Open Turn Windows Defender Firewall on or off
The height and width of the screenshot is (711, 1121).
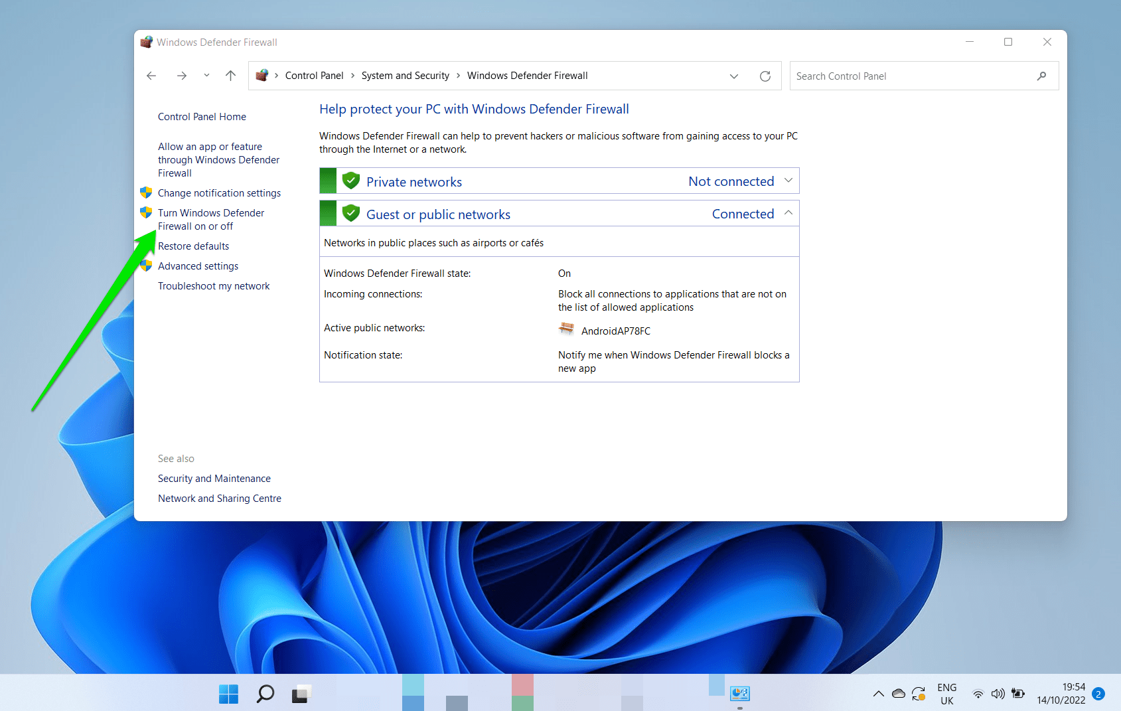click(210, 219)
